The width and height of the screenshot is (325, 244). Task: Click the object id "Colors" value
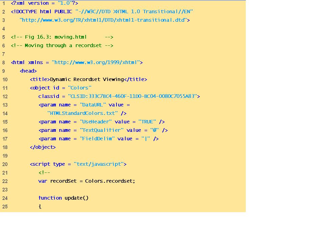80,88
